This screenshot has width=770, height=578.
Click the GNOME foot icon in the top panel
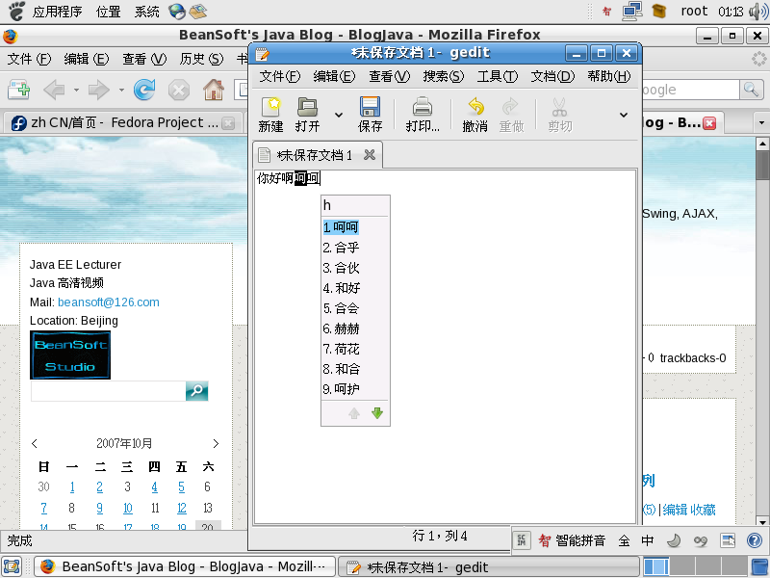tap(16, 11)
